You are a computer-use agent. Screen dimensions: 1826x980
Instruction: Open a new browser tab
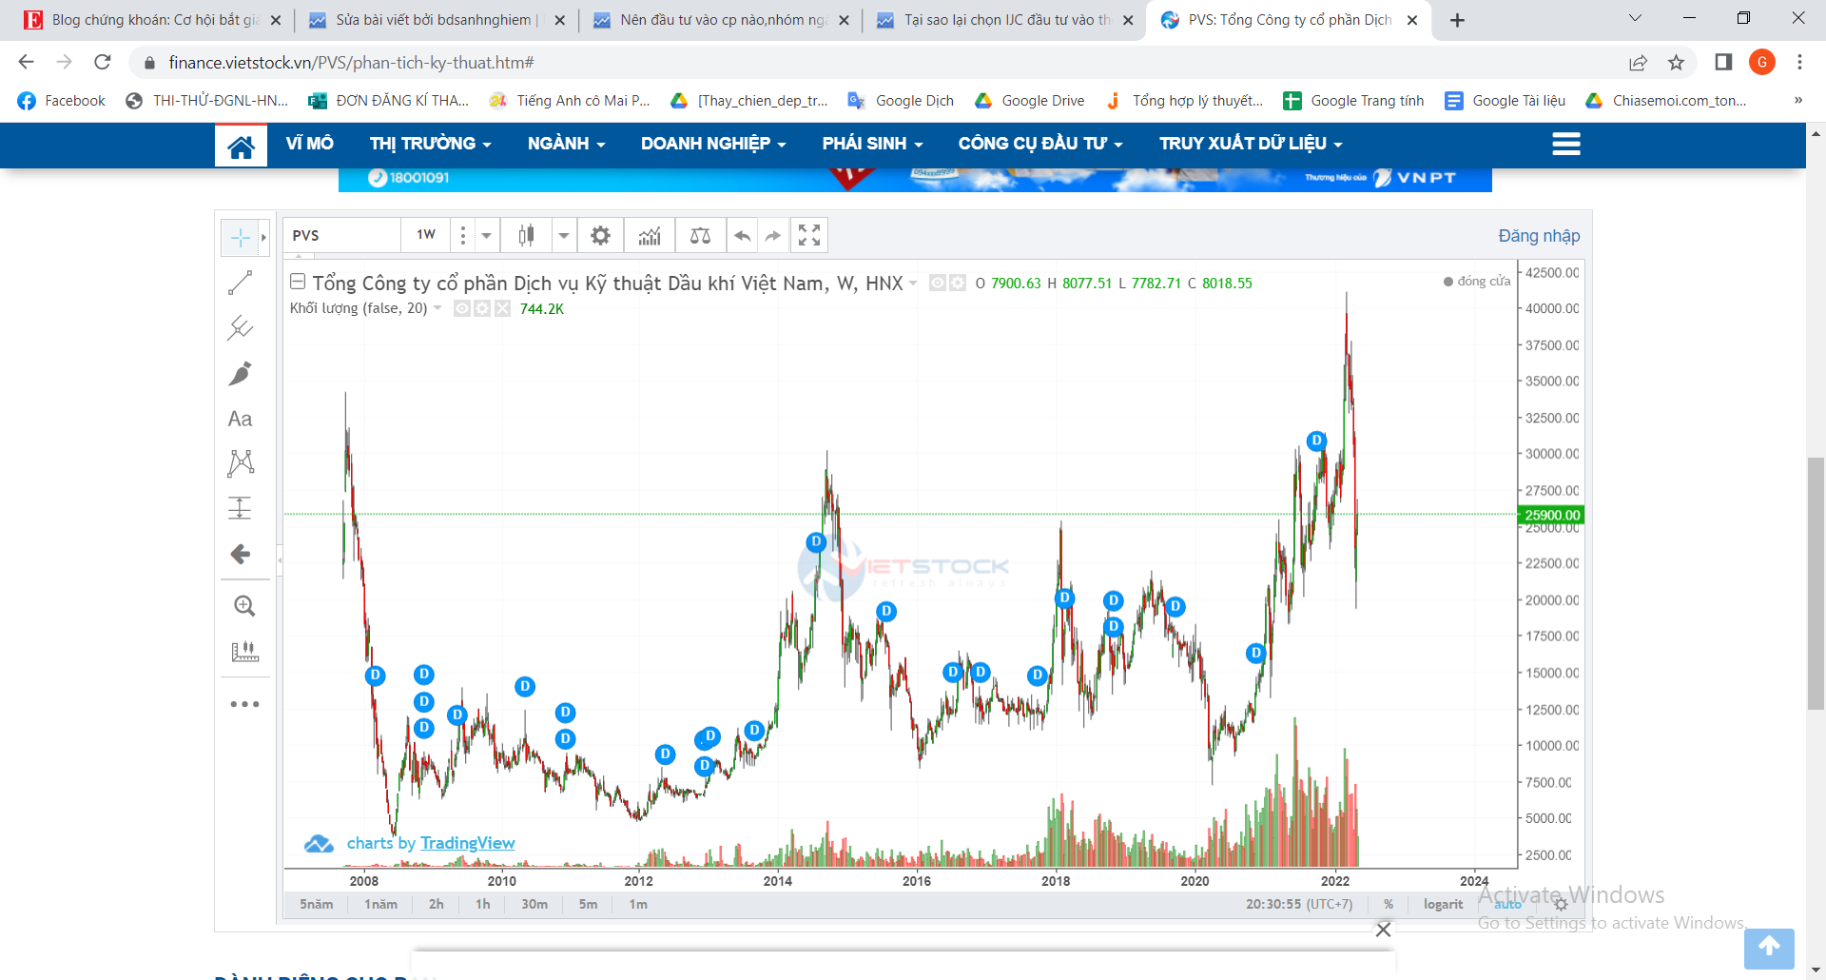point(1457,20)
